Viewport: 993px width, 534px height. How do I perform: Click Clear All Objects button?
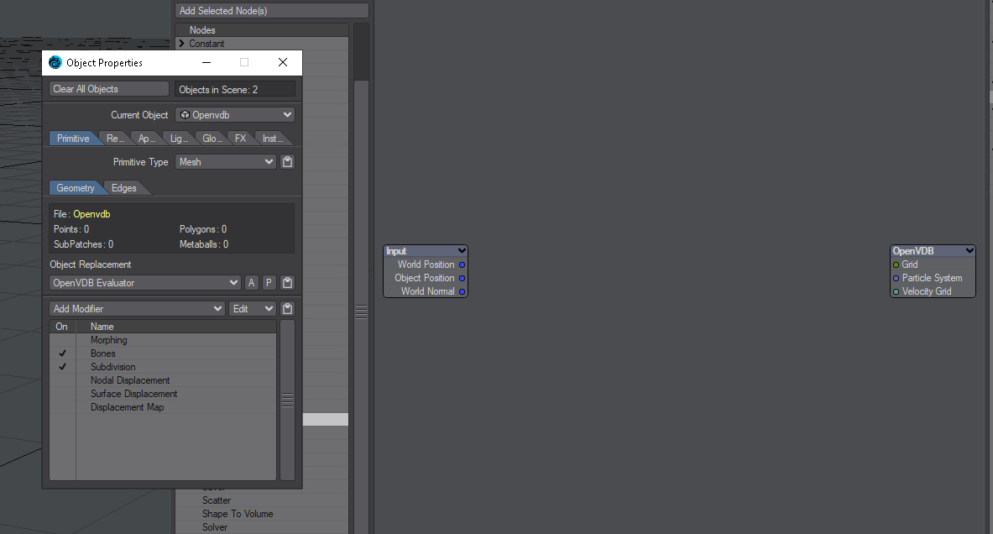[x=109, y=89]
